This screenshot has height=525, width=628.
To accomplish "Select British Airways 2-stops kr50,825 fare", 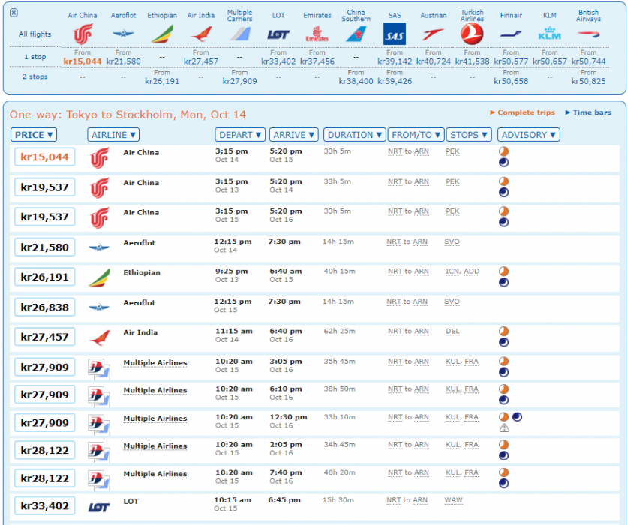I will (x=588, y=81).
